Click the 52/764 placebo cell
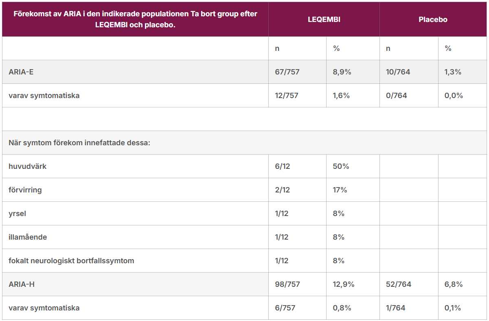Screen dimensions: 489x321 (x=398, y=284)
